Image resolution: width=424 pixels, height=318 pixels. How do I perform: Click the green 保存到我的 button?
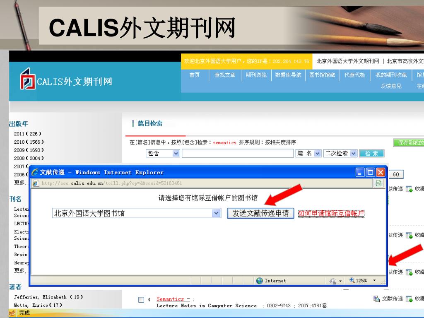[409, 142]
